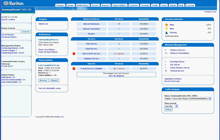
Task: Click the blue Warning alert triangle icon
Action: click(x=167, y=32)
